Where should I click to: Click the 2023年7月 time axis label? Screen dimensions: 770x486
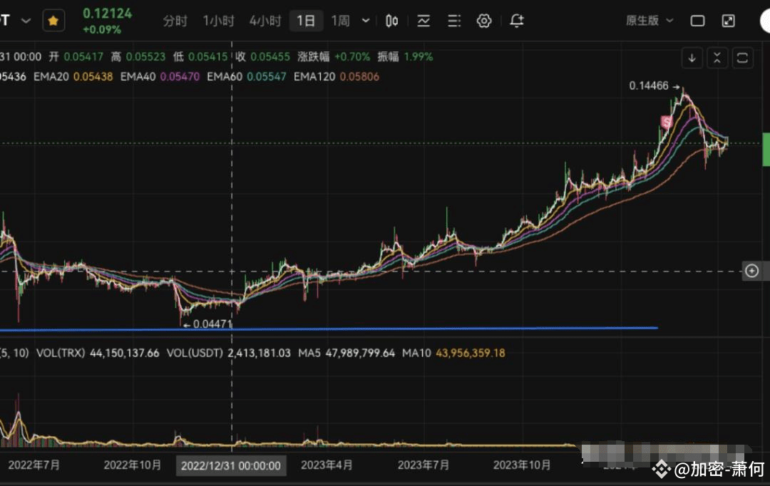423,465
